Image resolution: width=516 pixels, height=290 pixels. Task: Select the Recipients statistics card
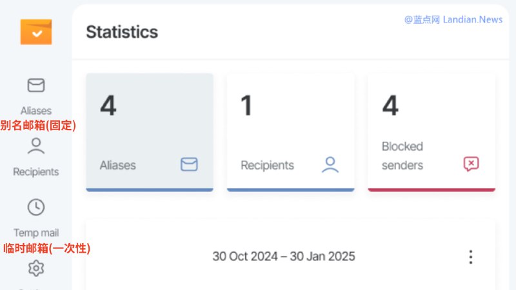(291, 132)
